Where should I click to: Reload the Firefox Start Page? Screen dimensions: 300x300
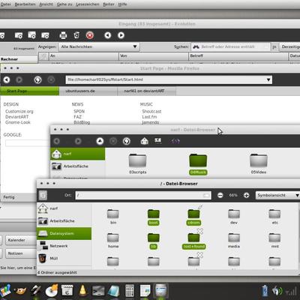[x=37, y=79]
